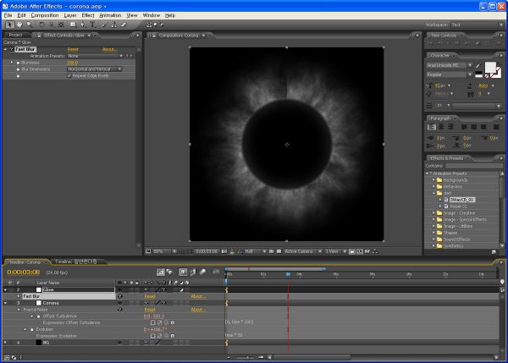Toggle transparency grid in composition viewer
The width and height of the screenshot is (508, 363).
pyautogui.click(x=279, y=251)
